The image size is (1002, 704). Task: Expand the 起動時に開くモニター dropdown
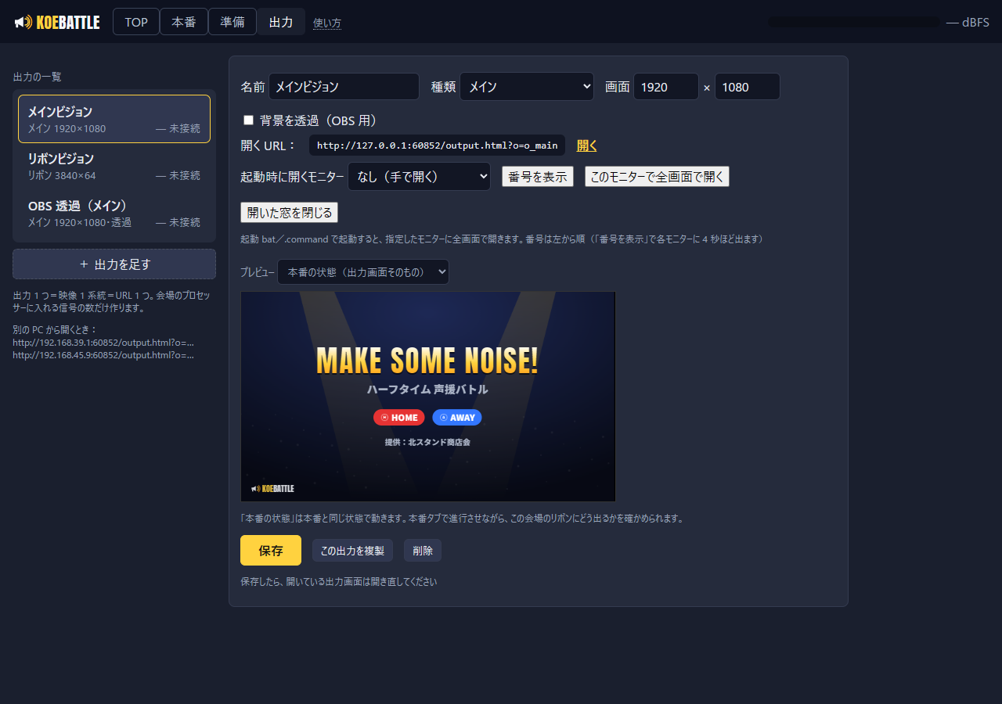pos(419,177)
